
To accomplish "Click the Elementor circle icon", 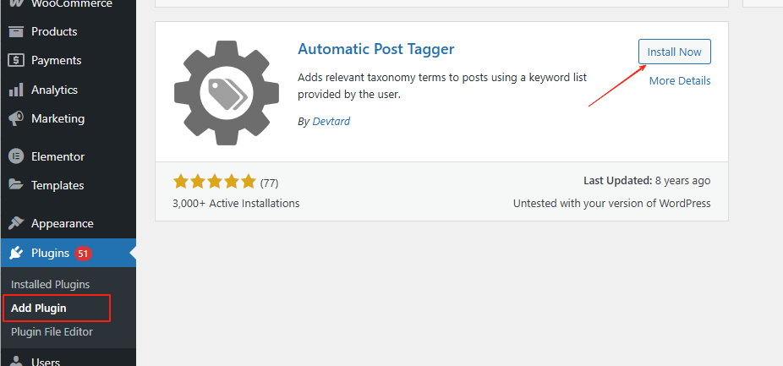I will 15,156.
